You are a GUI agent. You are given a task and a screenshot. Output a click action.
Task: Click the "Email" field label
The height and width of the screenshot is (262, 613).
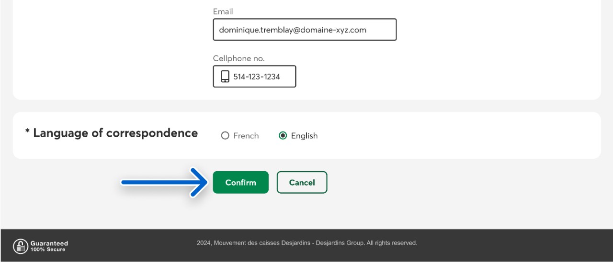click(x=223, y=11)
